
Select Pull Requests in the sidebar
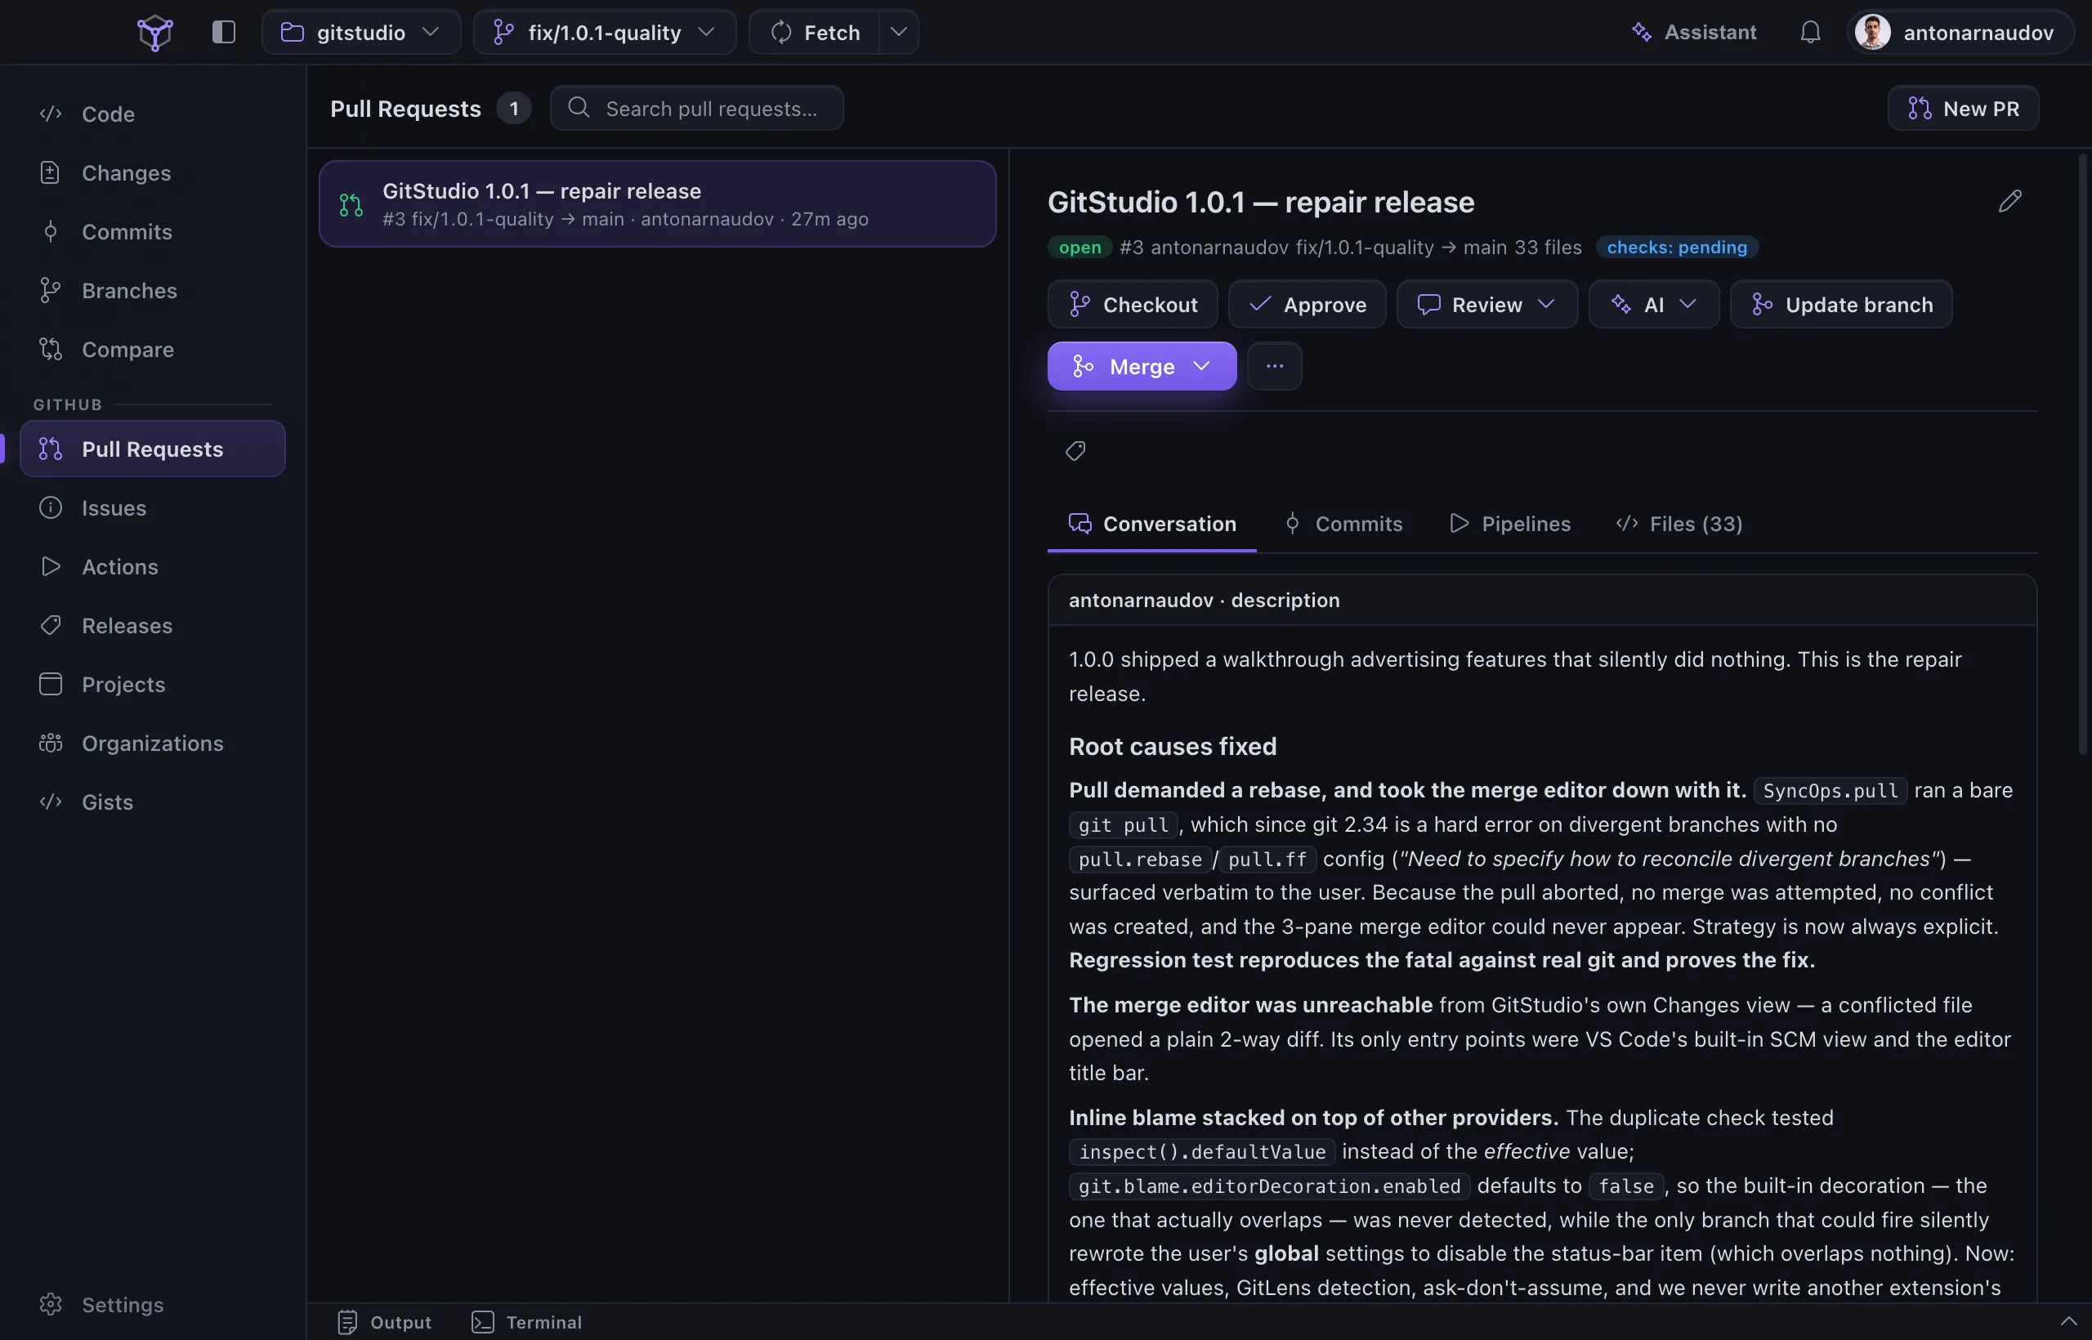click(x=153, y=449)
